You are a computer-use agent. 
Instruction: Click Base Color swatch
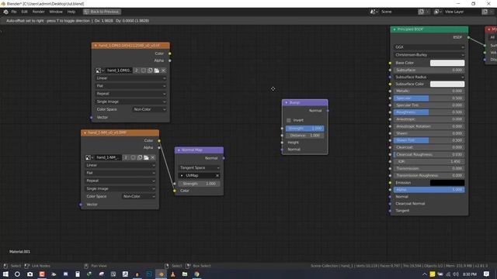click(447, 63)
